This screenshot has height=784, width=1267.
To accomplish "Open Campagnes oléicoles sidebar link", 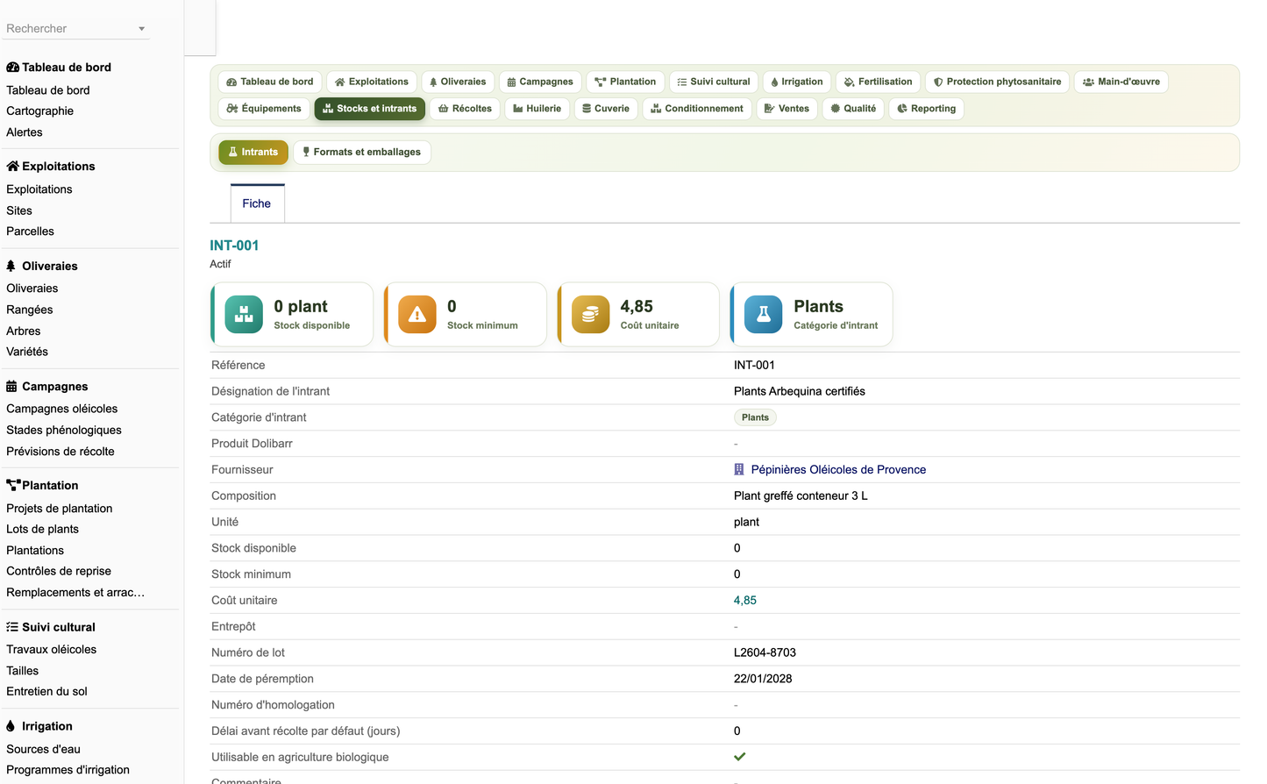I will [62, 409].
